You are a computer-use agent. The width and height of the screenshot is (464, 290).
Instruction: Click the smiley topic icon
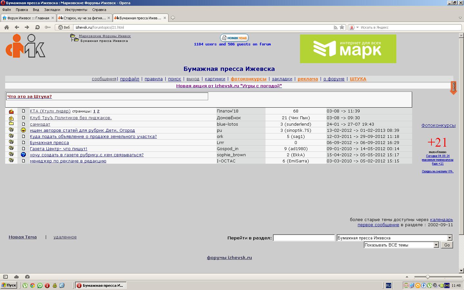23,130
